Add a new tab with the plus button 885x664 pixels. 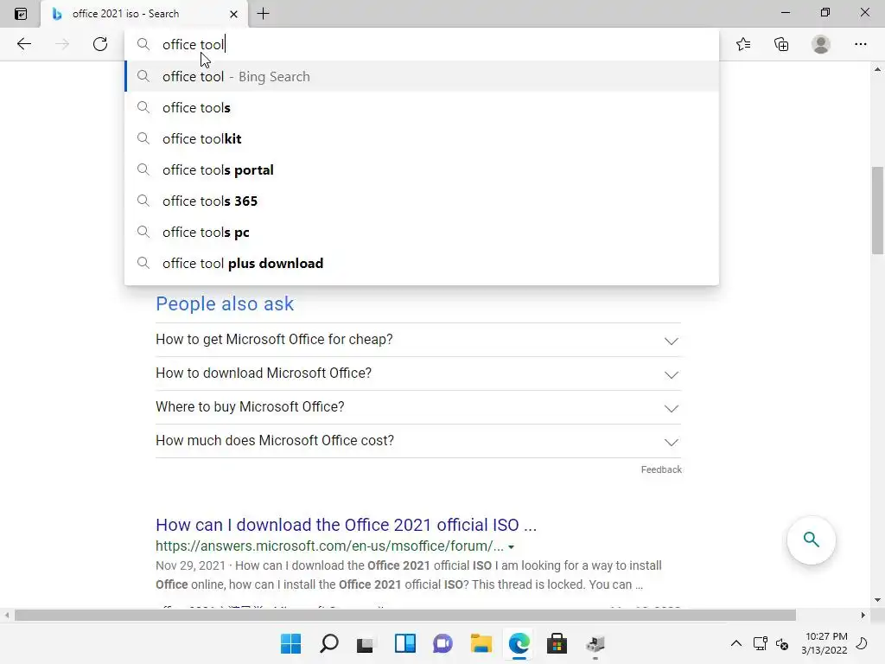click(x=263, y=14)
